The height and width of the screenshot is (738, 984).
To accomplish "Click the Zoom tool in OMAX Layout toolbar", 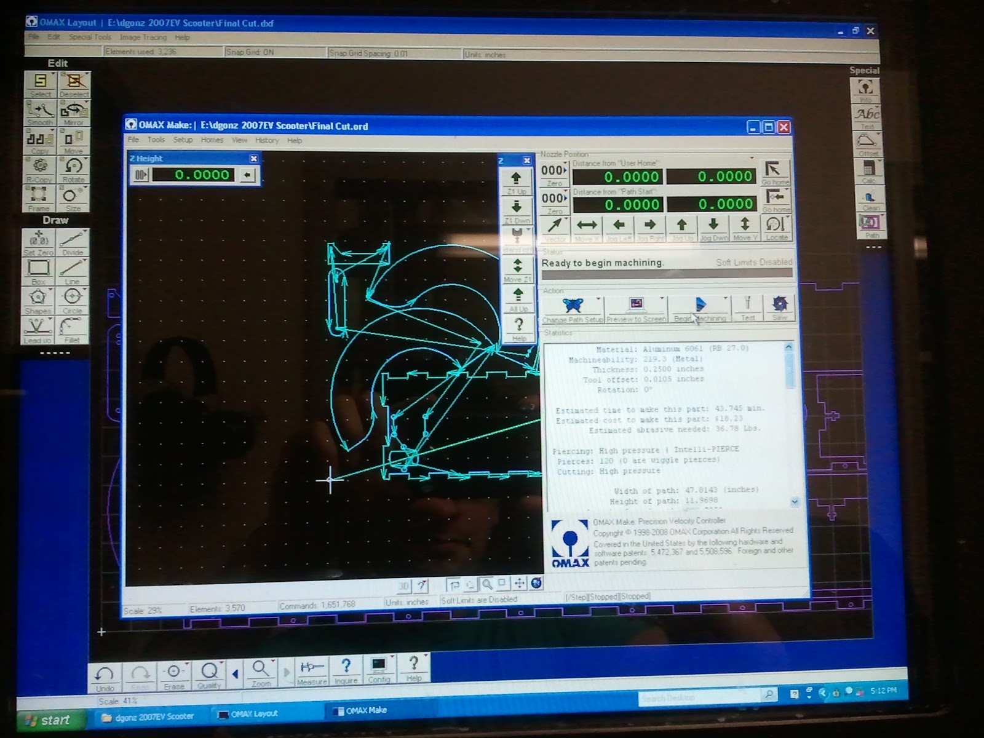I will pyautogui.click(x=261, y=674).
